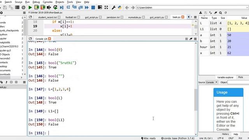Open the working directory path dropdown
Image resolution: width=249 pixels, height=140 pixels.
247,7
